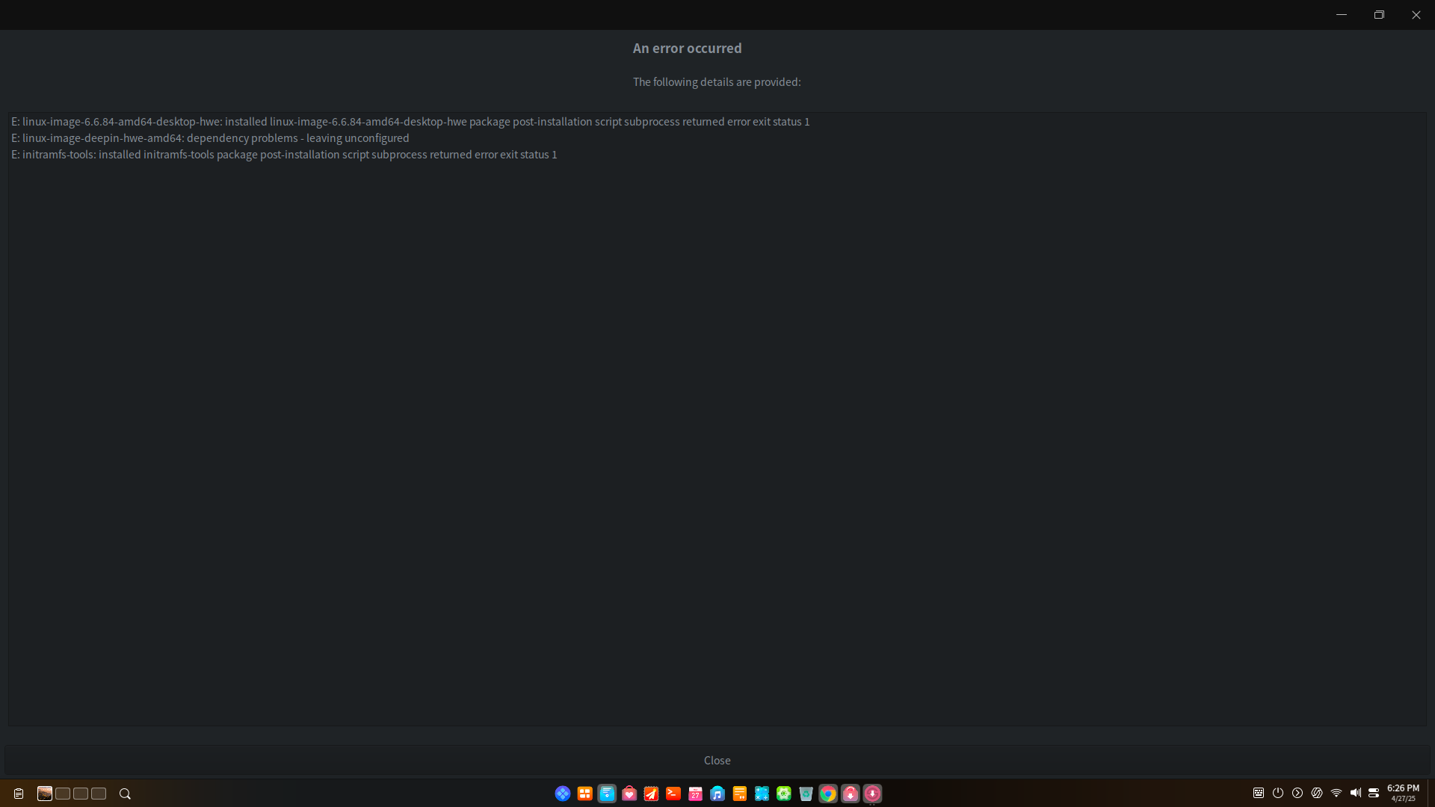Open the teal Calculator icon

point(762,794)
